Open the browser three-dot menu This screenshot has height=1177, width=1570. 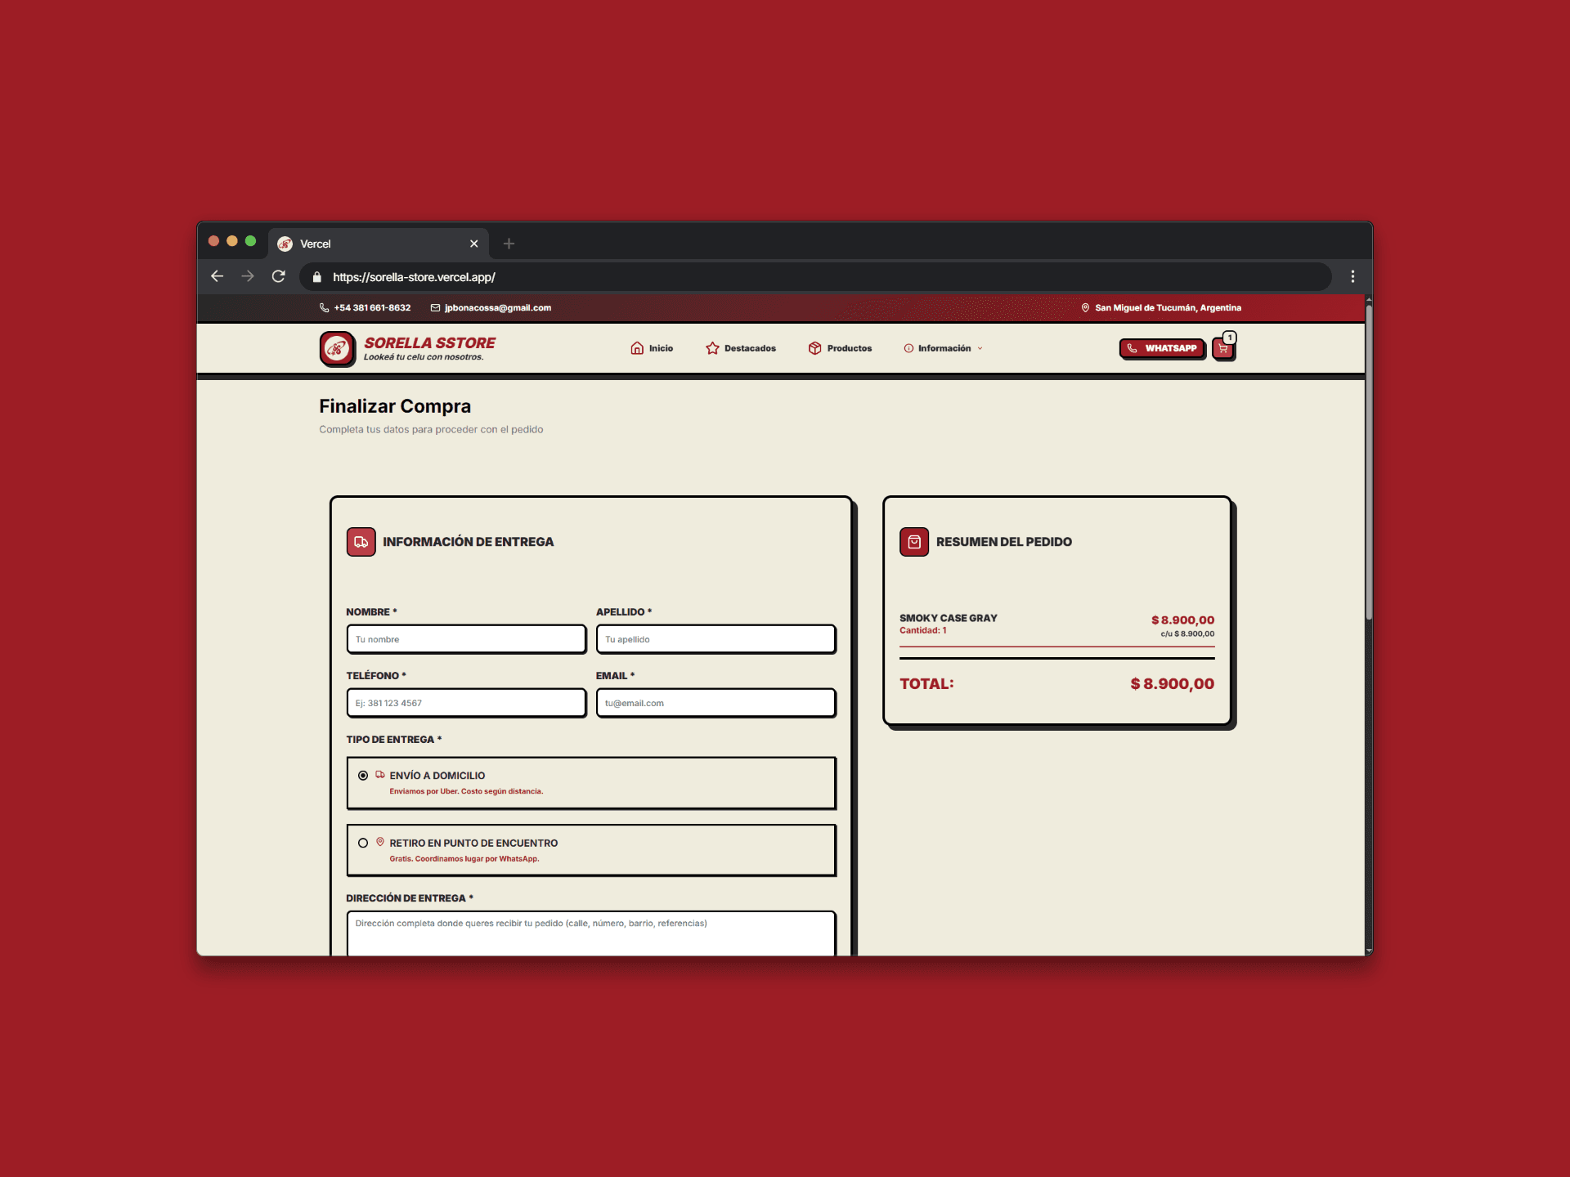click(1352, 276)
